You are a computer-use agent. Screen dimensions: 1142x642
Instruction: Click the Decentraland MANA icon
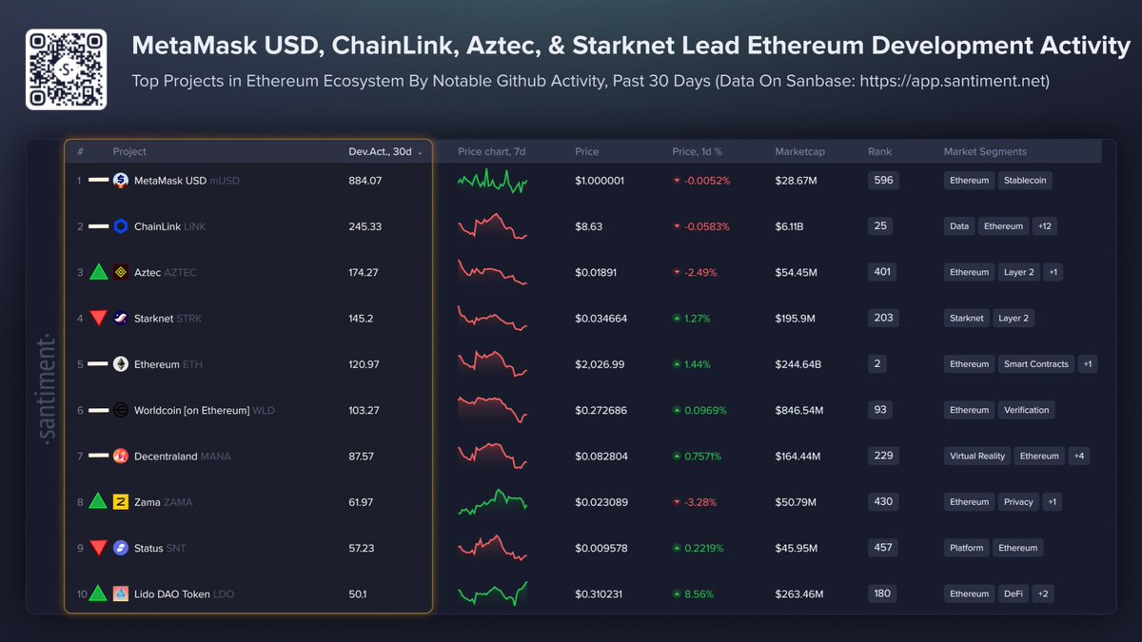tap(120, 456)
